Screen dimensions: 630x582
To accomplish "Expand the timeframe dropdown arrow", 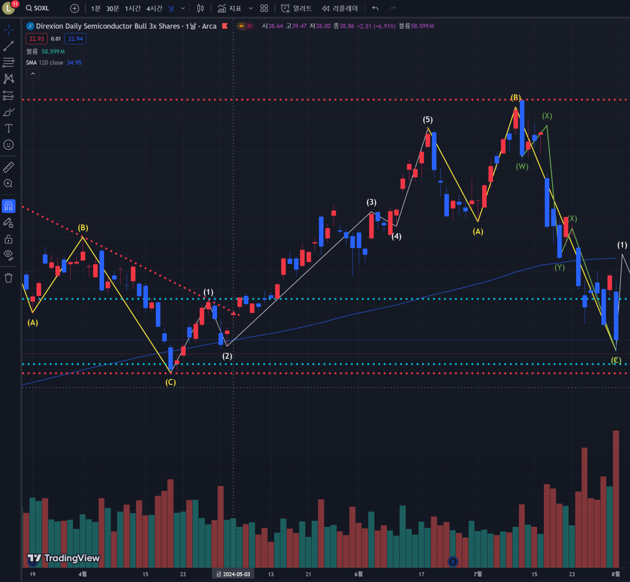I will 183,8.
